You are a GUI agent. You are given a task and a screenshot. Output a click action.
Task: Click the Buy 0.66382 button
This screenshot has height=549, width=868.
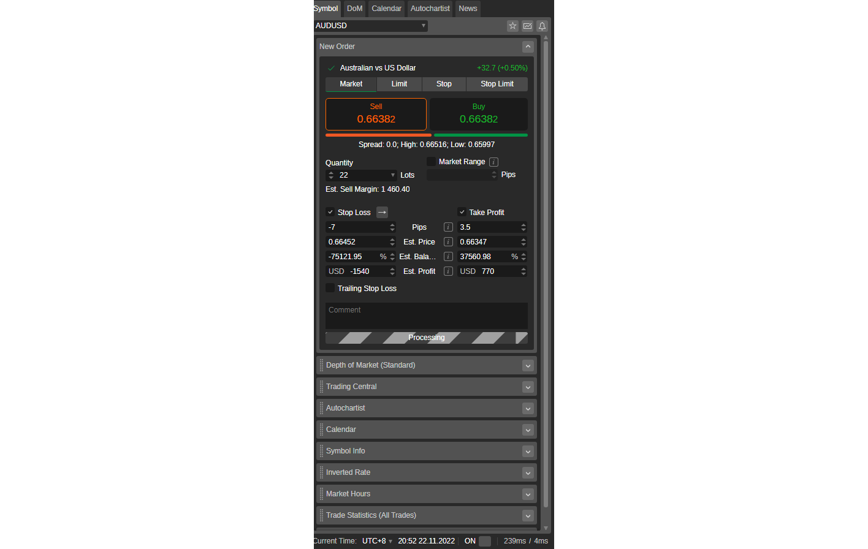478,114
